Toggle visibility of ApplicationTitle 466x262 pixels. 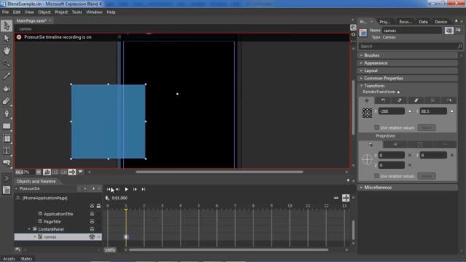tap(92, 214)
